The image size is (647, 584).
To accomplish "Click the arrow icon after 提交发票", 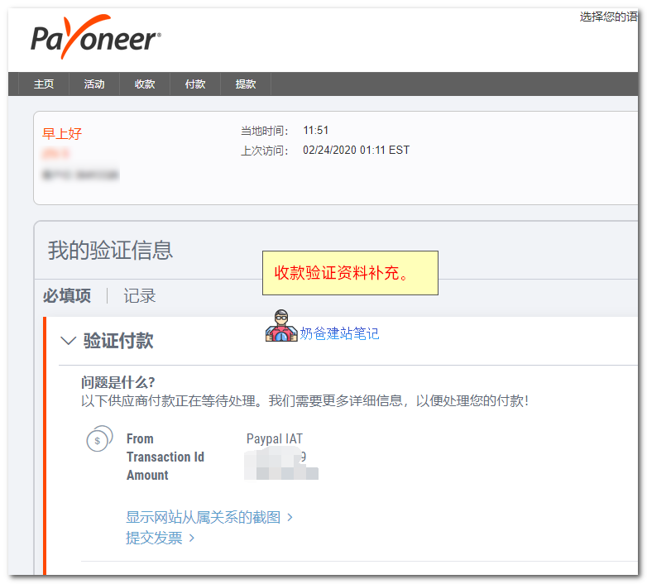I will click(192, 539).
